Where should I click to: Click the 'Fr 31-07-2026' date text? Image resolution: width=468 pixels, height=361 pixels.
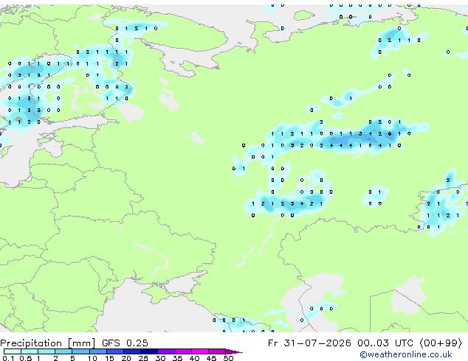click(x=309, y=343)
